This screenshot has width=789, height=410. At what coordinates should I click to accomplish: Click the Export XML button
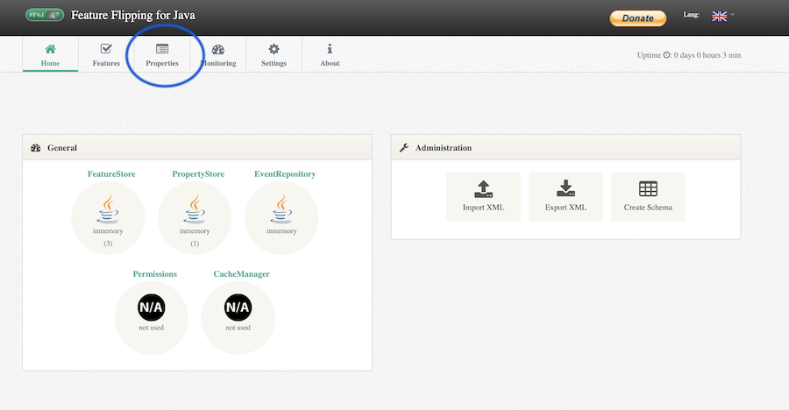coord(565,196)
